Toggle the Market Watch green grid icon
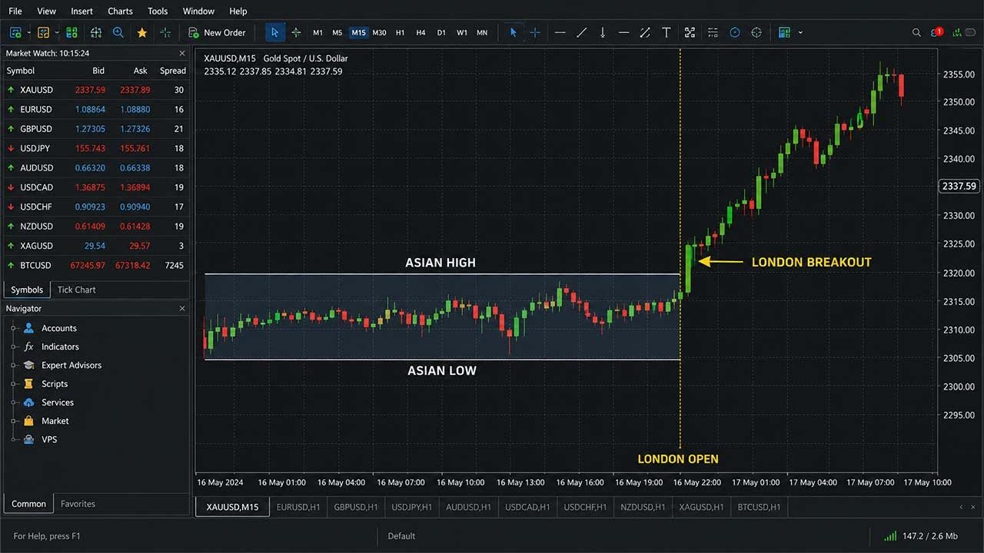 (71, 32)
